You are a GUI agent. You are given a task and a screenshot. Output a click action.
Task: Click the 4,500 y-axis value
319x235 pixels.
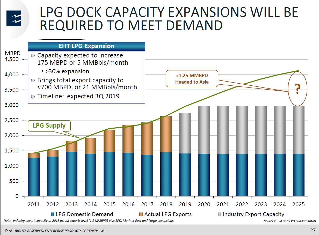coord(11,60)
